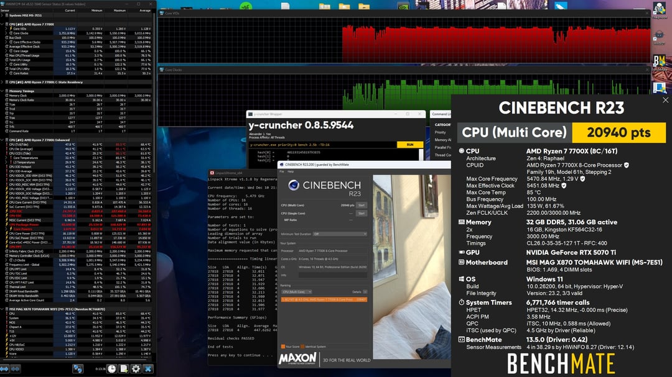Reset HWiNFO min/max values via clock icon
672x377 pixels.
[111, 368]
